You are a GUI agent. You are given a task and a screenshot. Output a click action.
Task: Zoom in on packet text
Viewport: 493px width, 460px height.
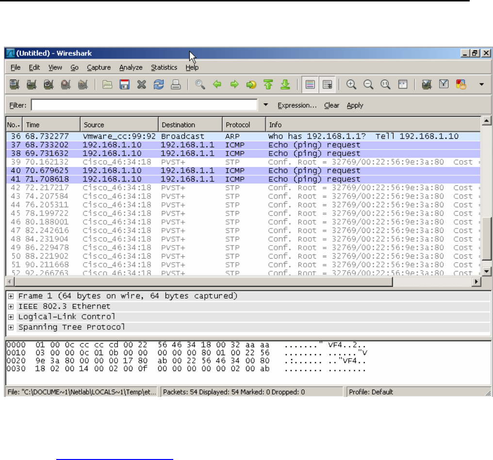tap(351, 84)
